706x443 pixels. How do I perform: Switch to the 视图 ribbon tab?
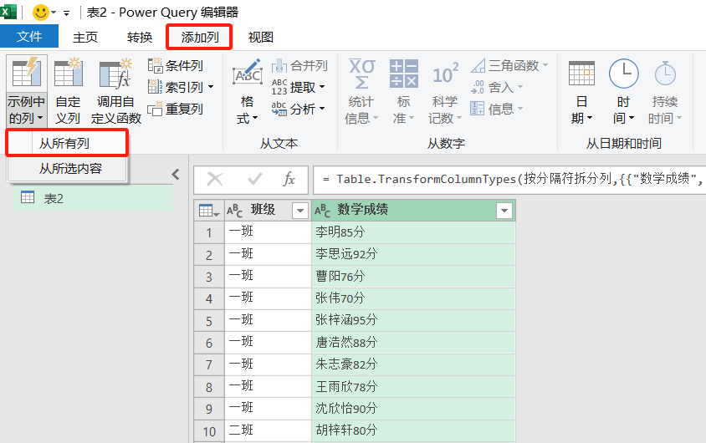[261, 37]
